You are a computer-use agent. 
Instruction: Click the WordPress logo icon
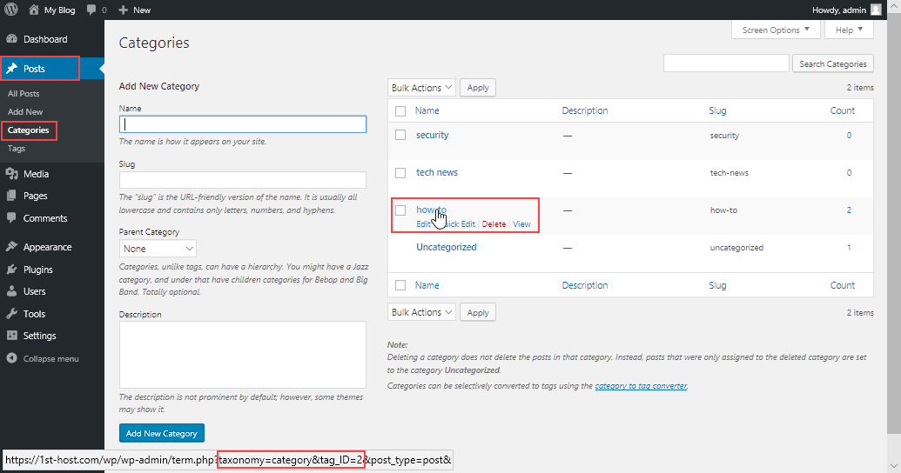(11, 10)
